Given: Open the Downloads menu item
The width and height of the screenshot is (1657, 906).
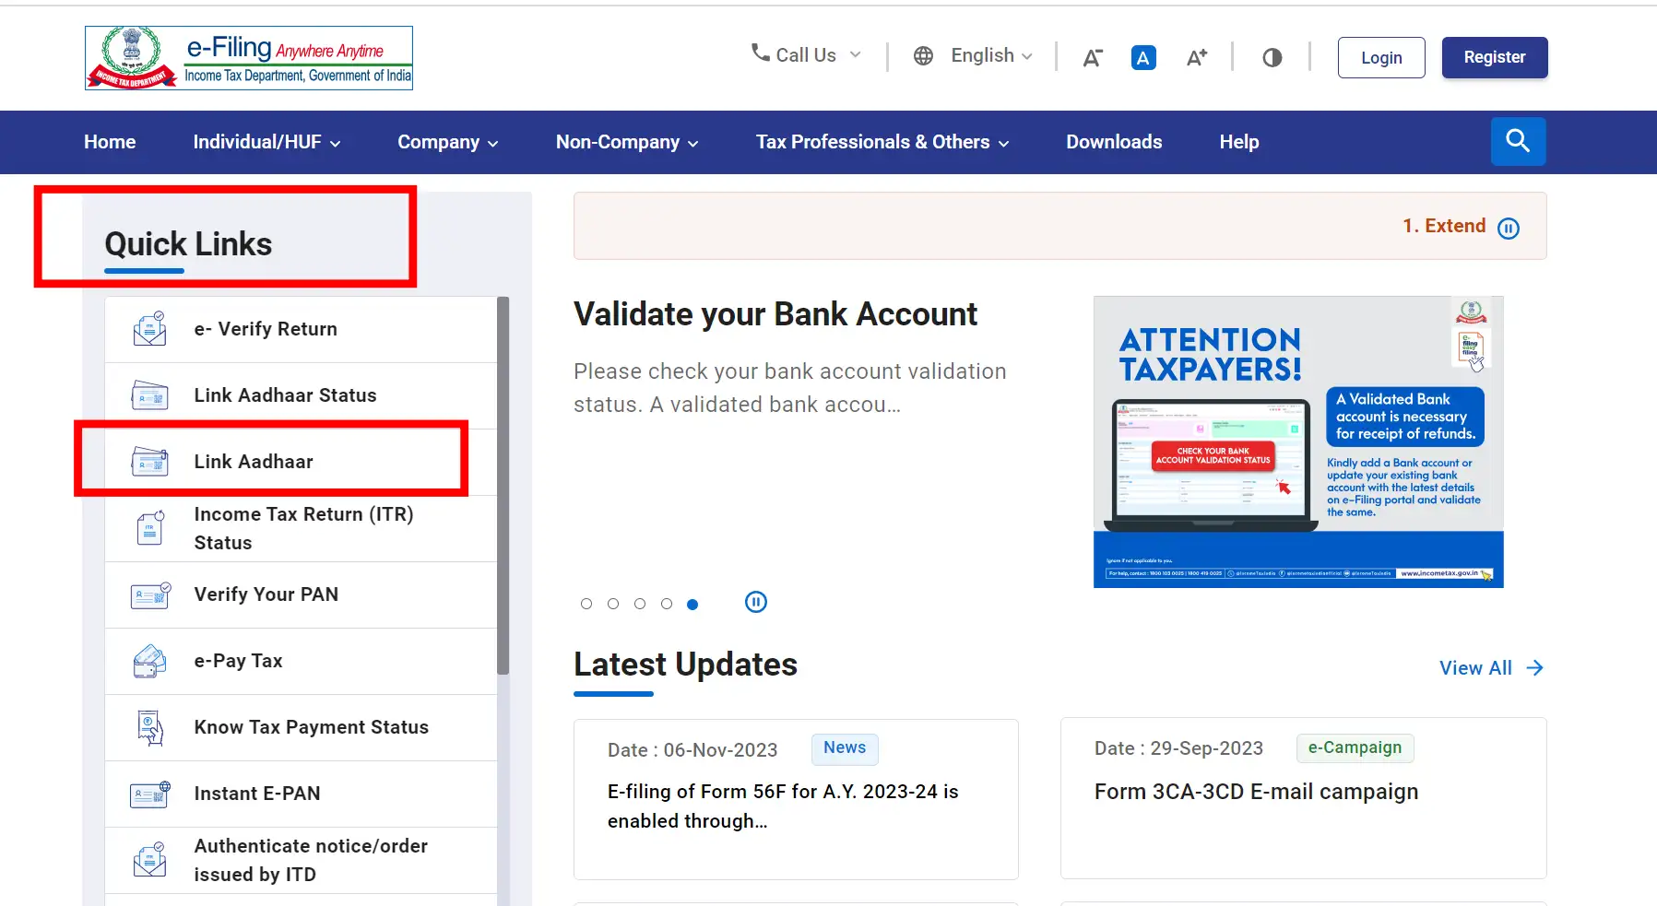Looking at the screenshot, I should [x=1114, y=142].
